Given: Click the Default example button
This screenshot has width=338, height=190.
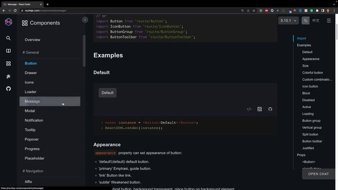Looking at the screenshot, I should pyautogui.click(x=108, y=93).
